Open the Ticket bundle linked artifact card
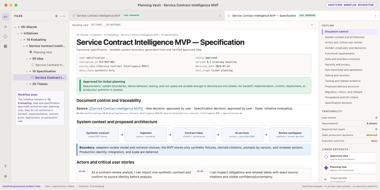380x190 pixels. 349,178
